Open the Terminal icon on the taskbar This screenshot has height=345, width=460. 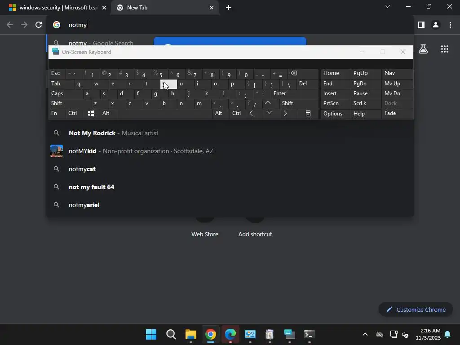[309, 334]
